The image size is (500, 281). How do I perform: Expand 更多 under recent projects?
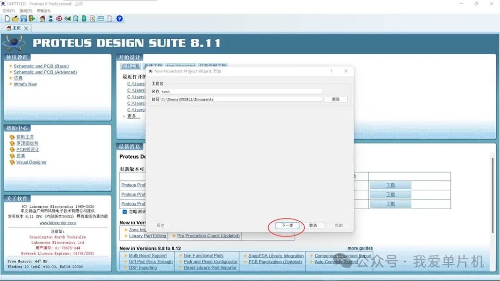pyautogui.click(x=133, y=116)
